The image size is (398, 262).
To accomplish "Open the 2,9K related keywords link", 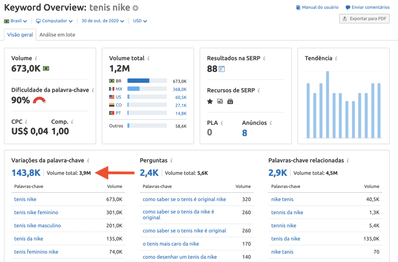I will click(278, 173).
